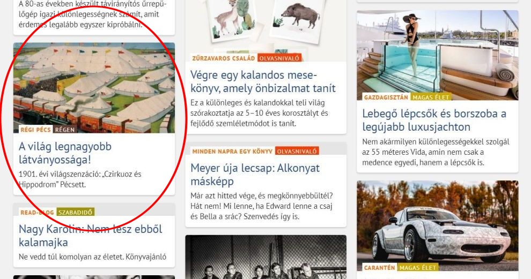Select the 'RÉGEN' category tag

point(65,130)
